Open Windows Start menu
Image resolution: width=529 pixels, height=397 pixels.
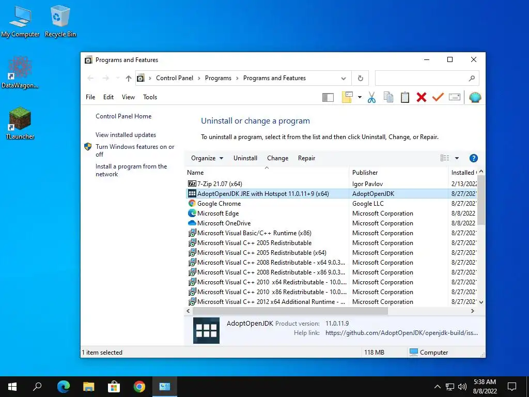tap(12, 387)
